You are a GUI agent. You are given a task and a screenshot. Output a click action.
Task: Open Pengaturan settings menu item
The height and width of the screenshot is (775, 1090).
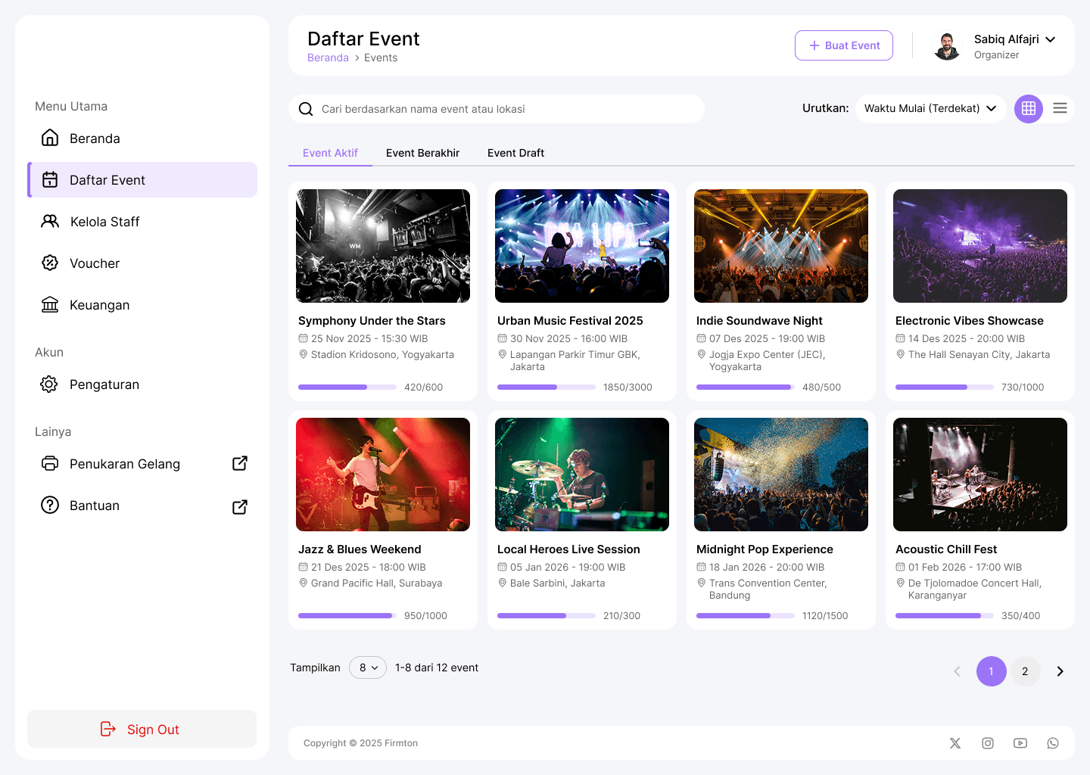(x=142, y=384)
